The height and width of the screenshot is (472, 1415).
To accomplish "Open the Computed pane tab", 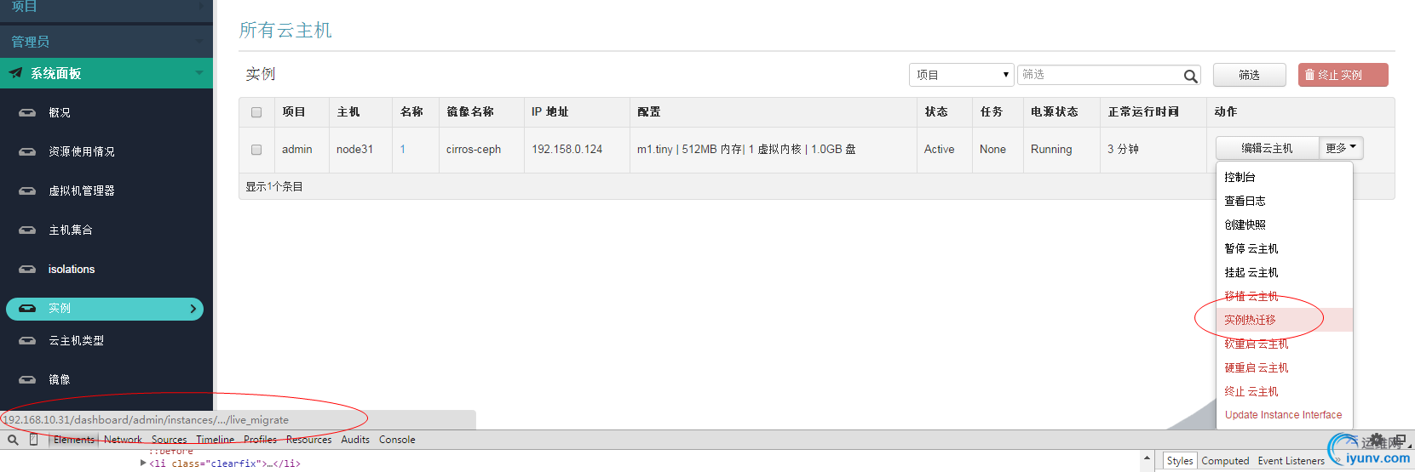I will [1225, 461].
